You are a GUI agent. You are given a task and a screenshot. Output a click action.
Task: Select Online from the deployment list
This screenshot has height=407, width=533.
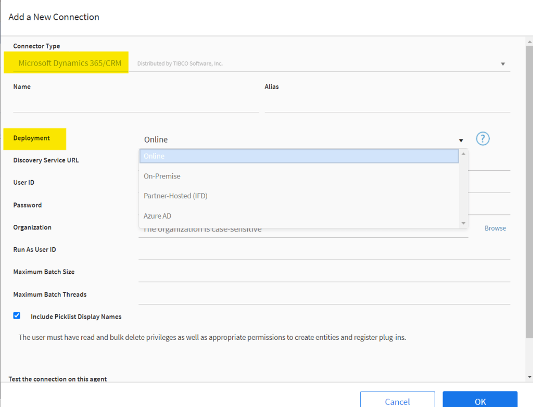[299, 156]
